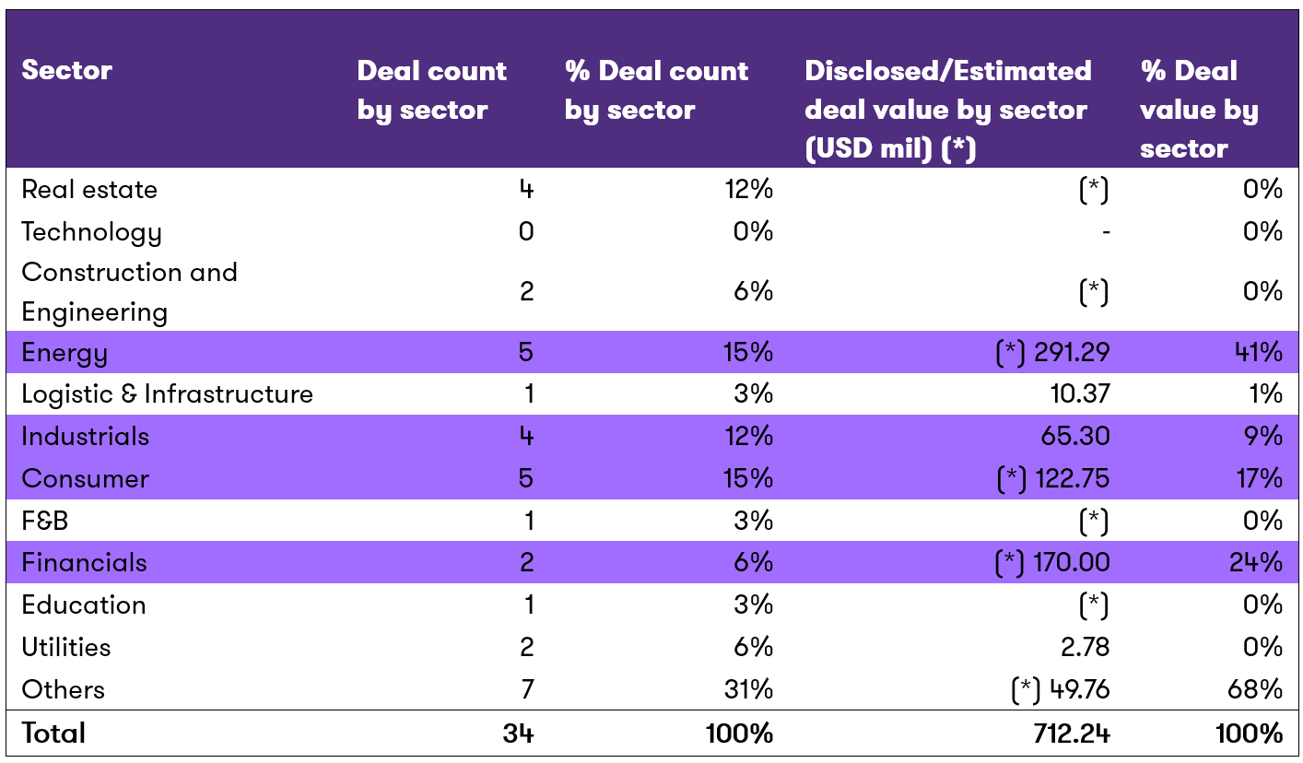Click the Education sector label
1303x763 pixels.
click(x=84, y=605)
